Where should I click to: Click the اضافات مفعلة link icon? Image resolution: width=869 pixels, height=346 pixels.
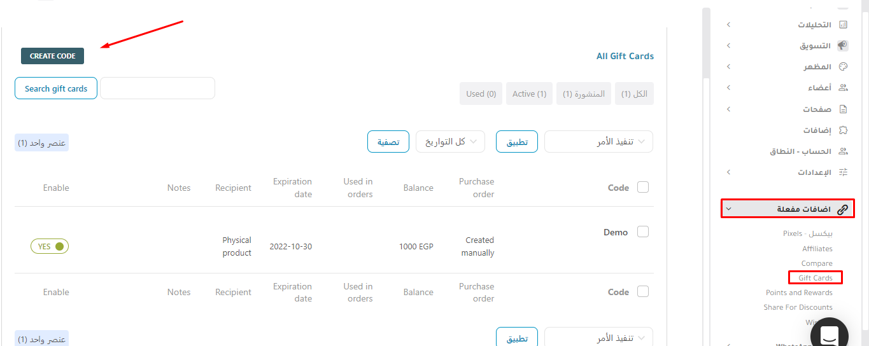tap(842, 209)
